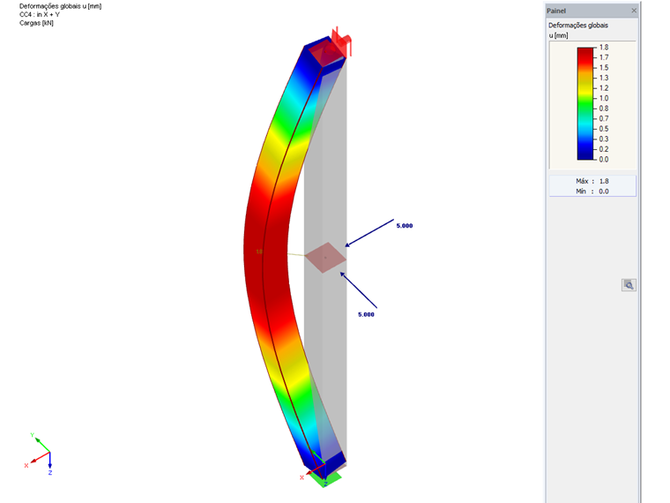Click the lower 5.000 load value

click(x=366, y=314)
